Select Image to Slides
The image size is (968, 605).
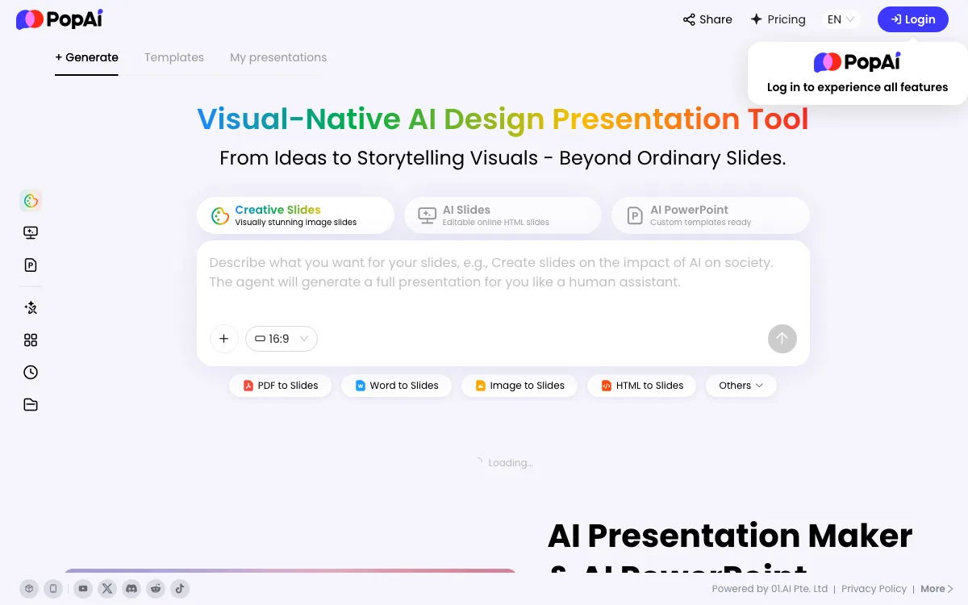[x=519, y=386]
